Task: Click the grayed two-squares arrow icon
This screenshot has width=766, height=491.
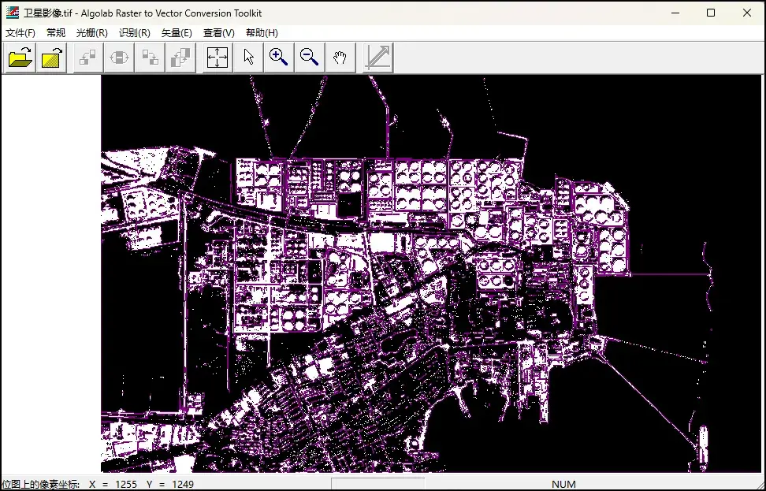Action: click(150, 58)
